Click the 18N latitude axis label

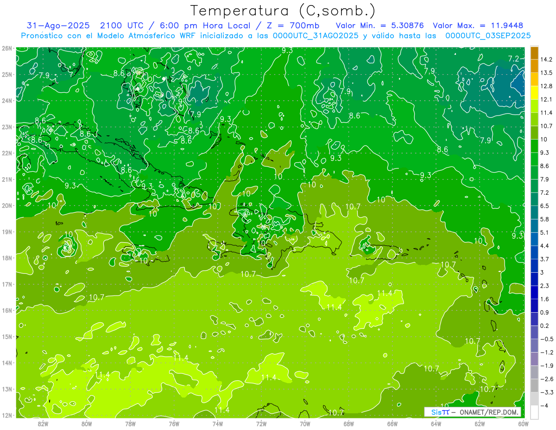[6, 258]
